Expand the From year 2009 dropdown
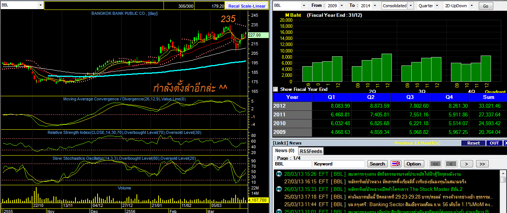 tap(342, 6)
